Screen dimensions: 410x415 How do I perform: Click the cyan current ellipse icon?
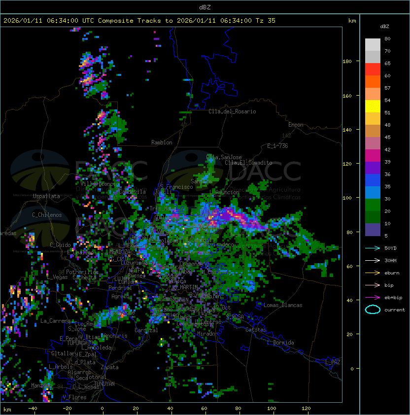tap(373, 310)
